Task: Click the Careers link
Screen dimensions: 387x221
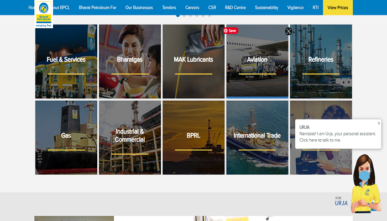Action: 192,8
